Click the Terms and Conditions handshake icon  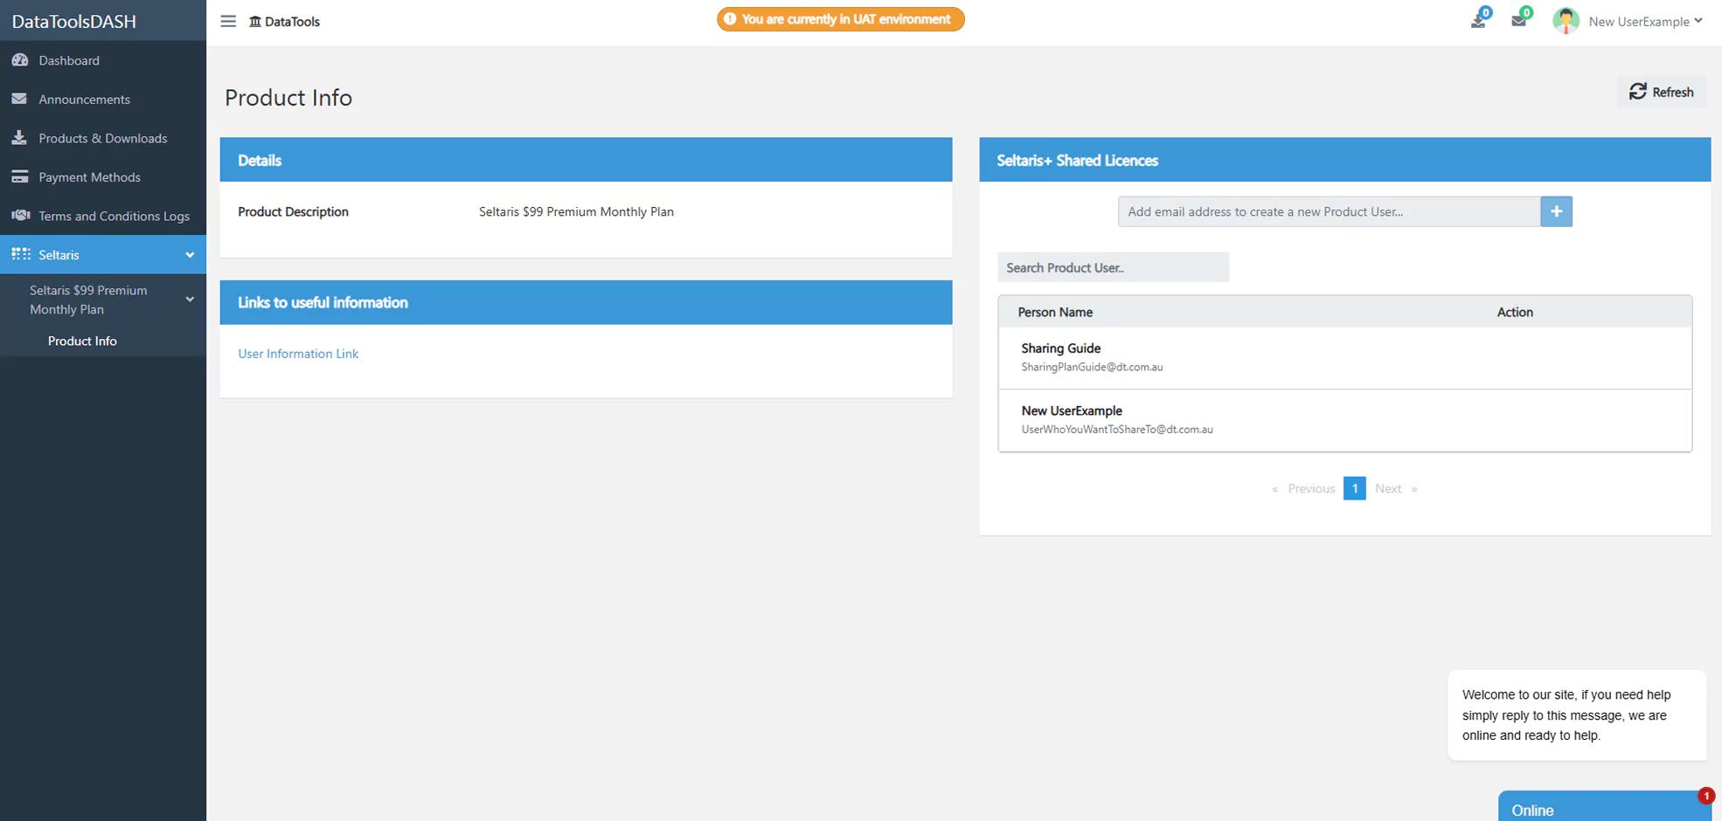point(20,216)
